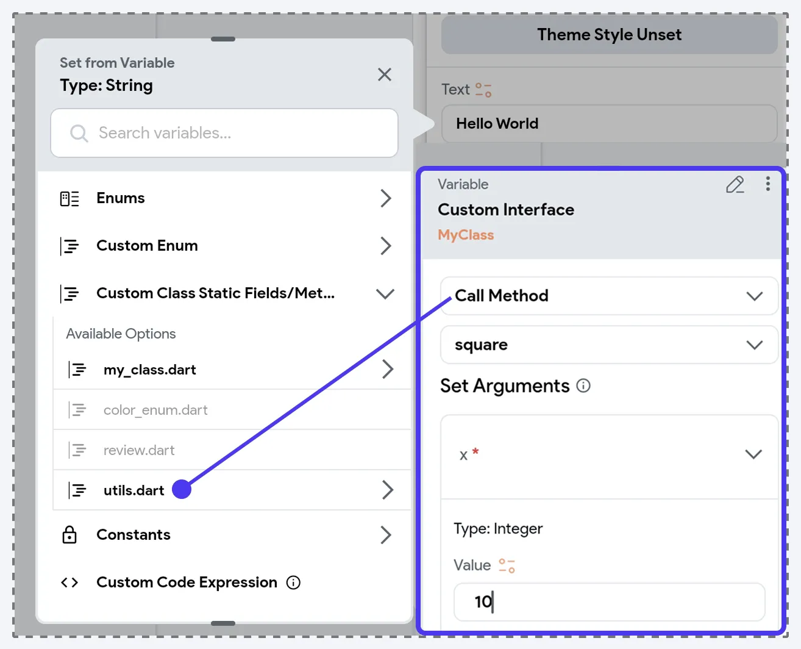Select review.dart option
Screen dimensions: 801x649
point(232,450)
